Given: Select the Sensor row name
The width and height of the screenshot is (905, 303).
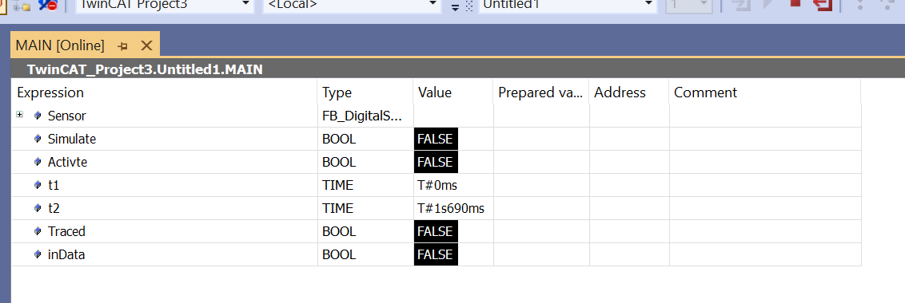Looking at the screenshot, I should (x=67, y=116).
